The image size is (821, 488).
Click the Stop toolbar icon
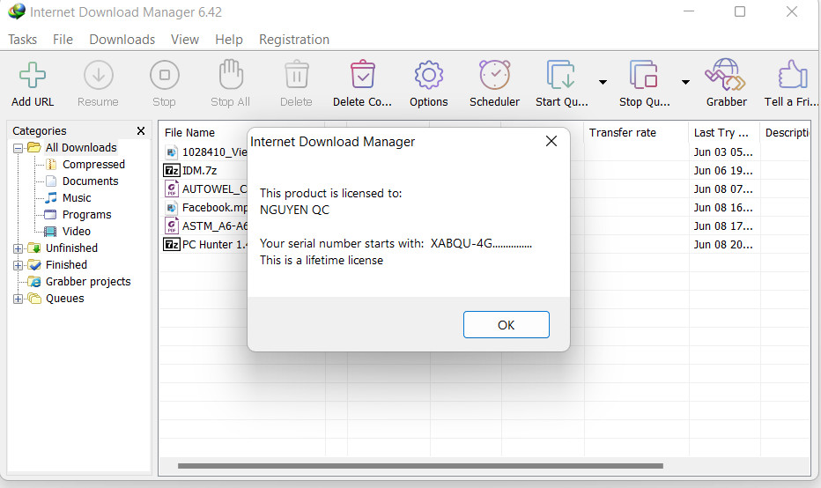[x=165, y=75]
